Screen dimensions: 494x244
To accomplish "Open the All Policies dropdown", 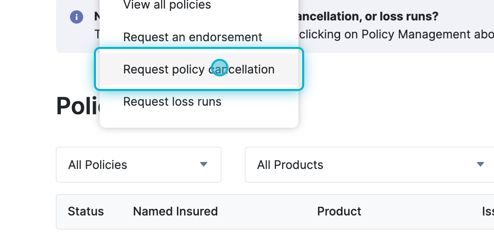I will pyautogui.click(x=138, y=164).
